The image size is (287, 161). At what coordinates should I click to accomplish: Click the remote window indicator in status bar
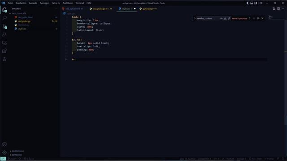pyautogui.click(x=3, y=159)
